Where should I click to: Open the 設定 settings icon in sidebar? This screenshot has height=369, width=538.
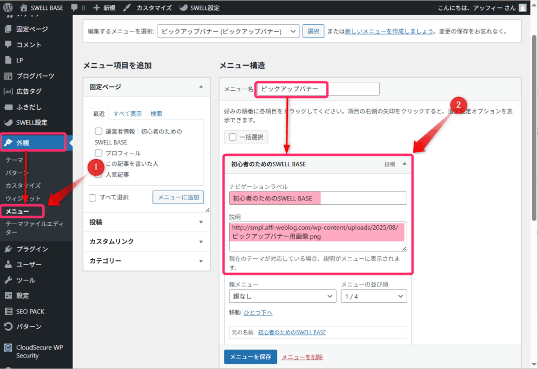point(8,296)
